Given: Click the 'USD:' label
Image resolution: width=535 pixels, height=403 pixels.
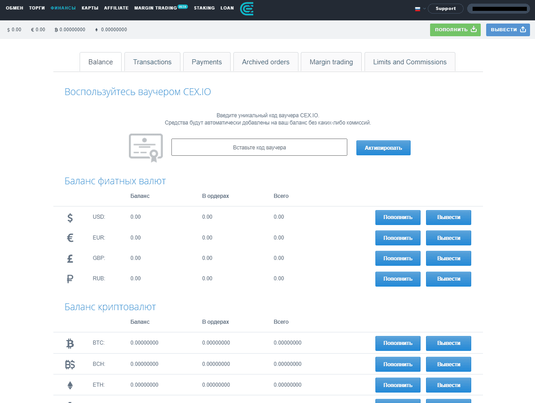Looking at the screenshot, I should (x=99, y=217).
